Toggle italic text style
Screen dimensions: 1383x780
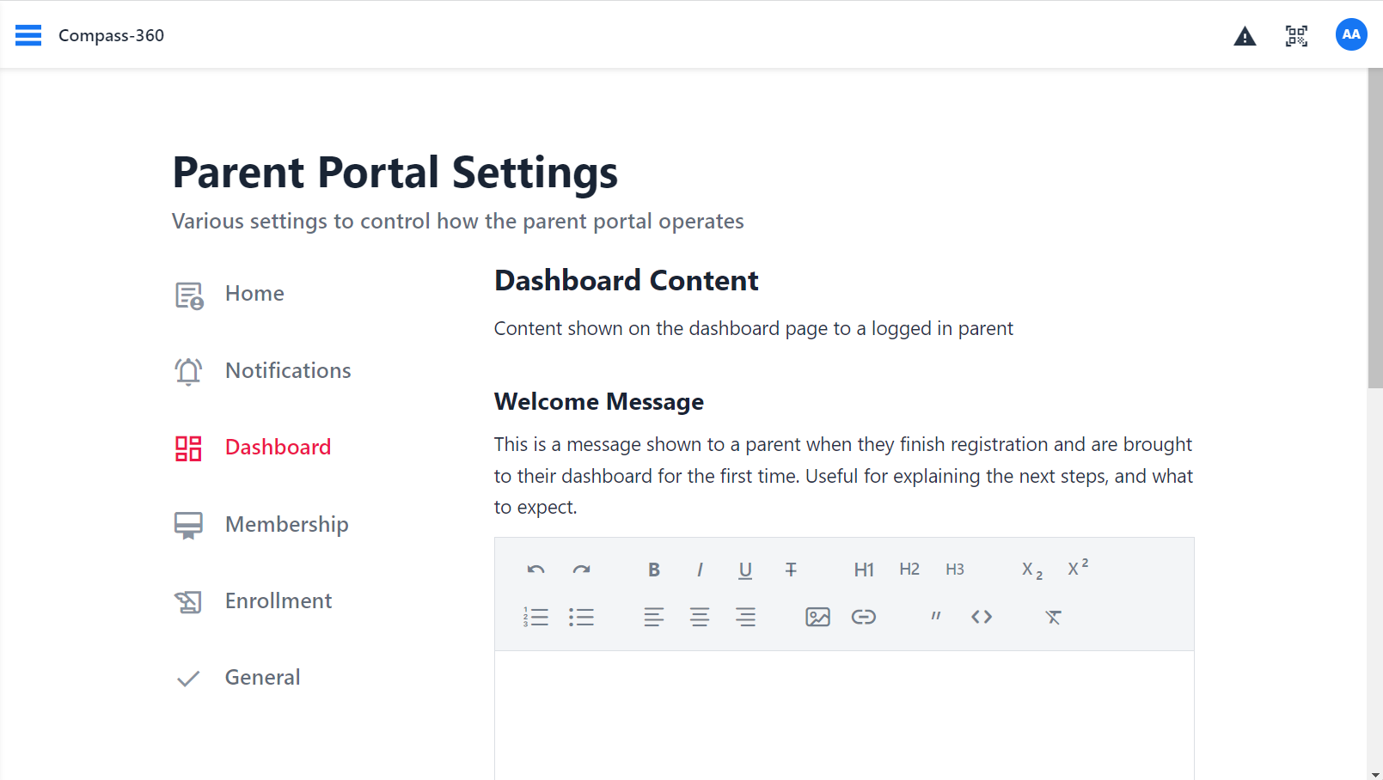(700, 570)
